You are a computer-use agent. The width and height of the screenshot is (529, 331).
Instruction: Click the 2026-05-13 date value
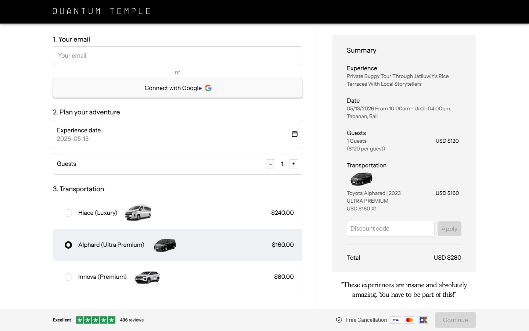click(x=73, y=139)
